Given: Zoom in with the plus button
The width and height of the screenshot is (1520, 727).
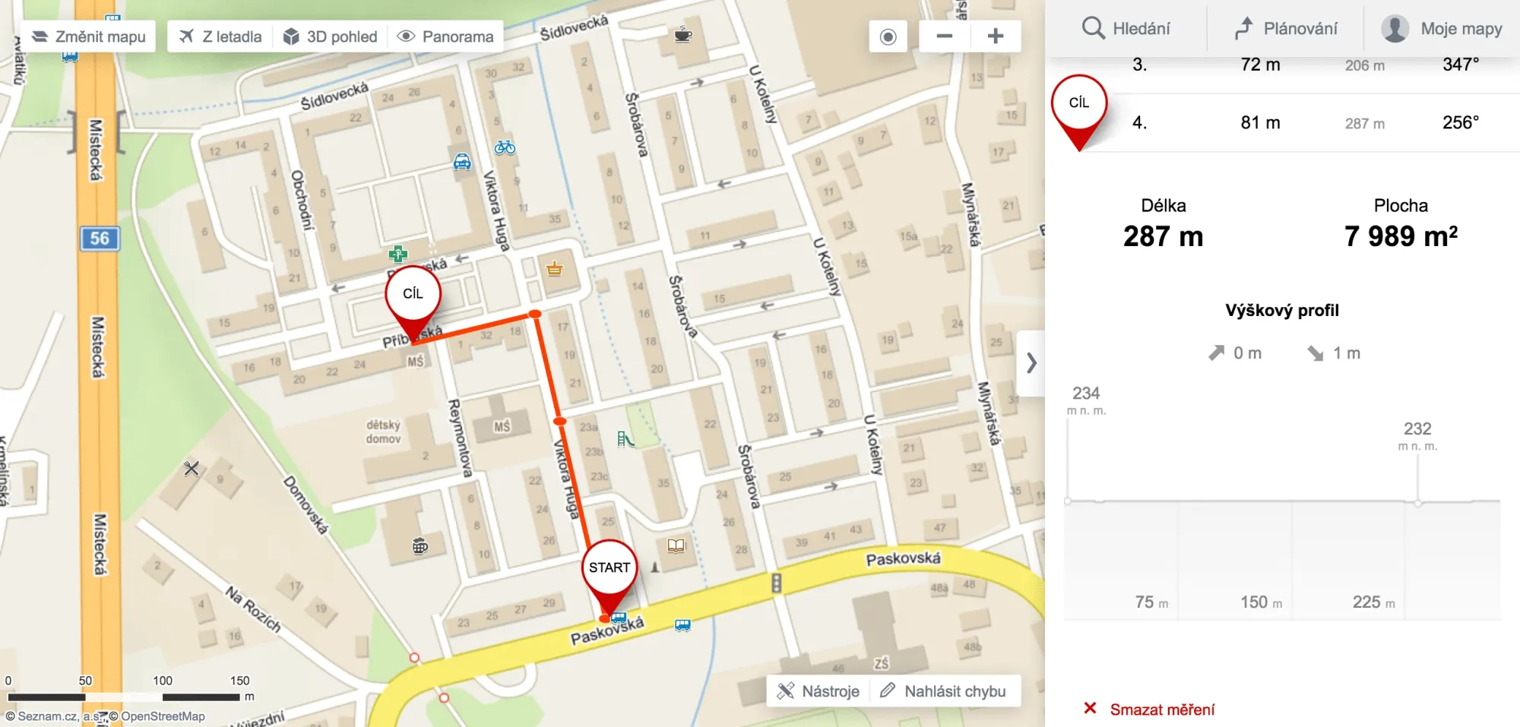Looking at the screenshot, I should pyautogui.click(x=996, y=36).
